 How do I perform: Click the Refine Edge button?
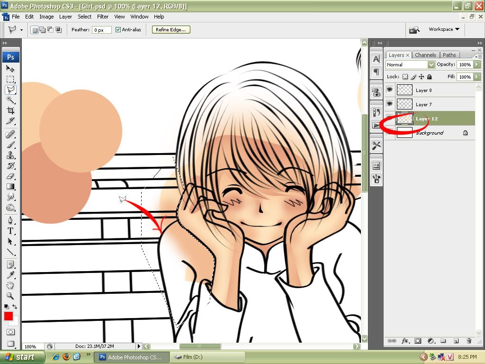point(171,30)
